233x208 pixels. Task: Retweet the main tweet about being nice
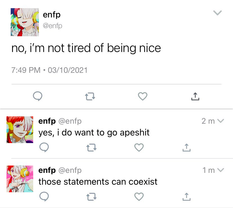pyautogui.click(x=90, y=97)
